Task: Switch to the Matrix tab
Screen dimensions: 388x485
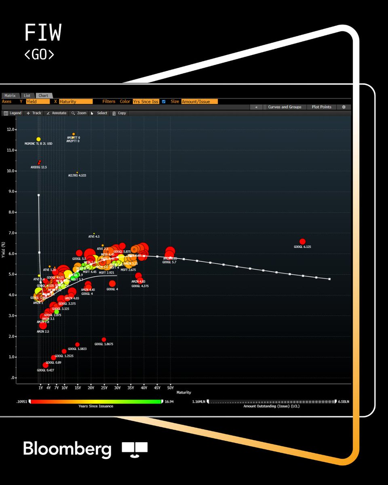Action: [x=10, y=96]
